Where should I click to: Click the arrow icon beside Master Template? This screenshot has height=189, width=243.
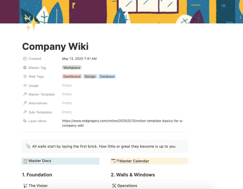coord(25,94)
